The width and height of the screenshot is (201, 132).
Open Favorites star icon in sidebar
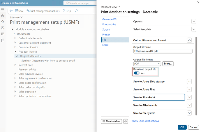click(x=3, y=22)
